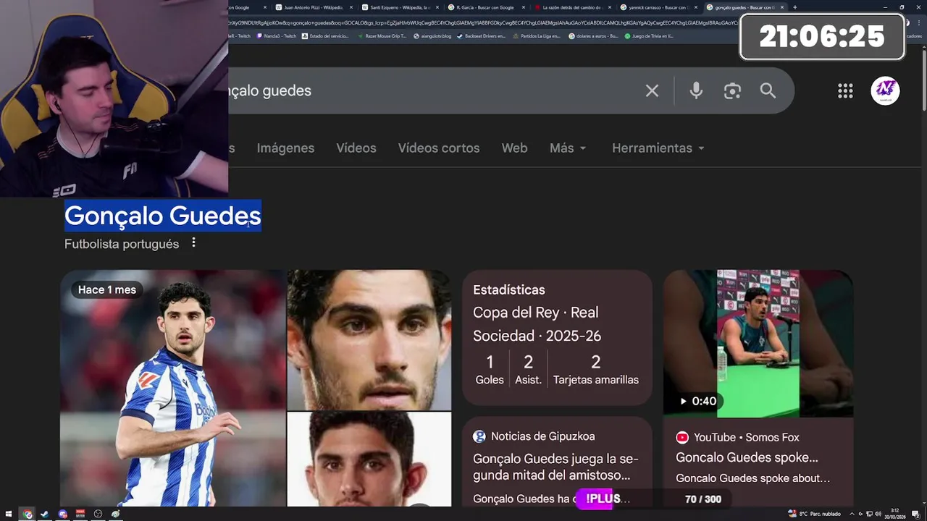Open the Google apps grid

[845, 90]
